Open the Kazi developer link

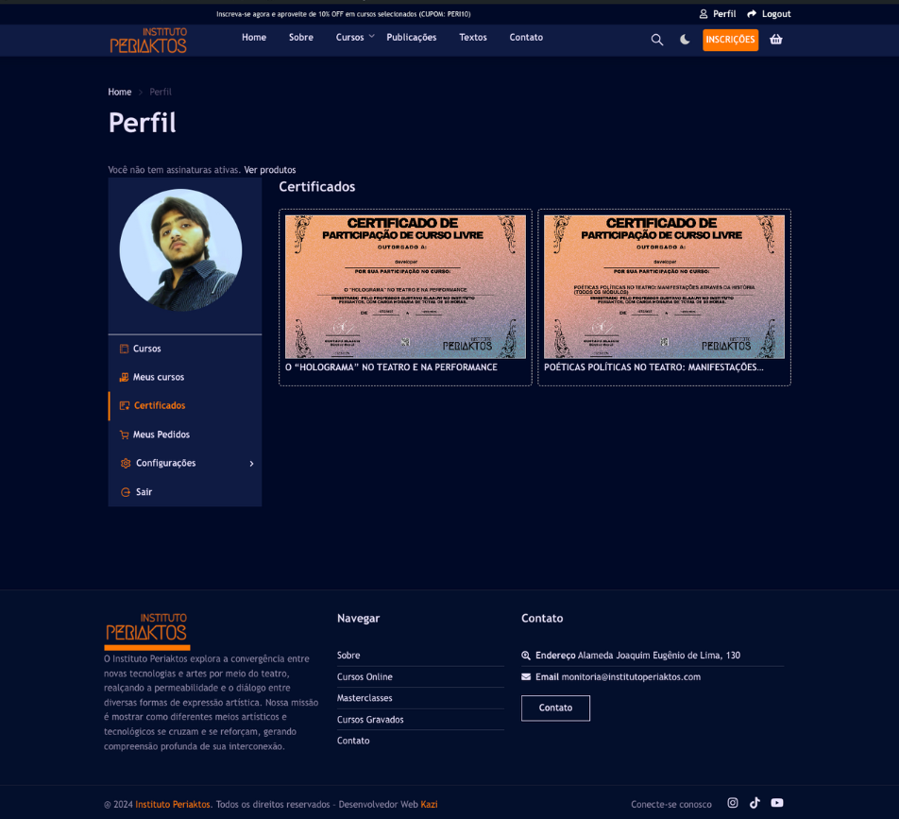pyautogui.click(x=429, y=804)
